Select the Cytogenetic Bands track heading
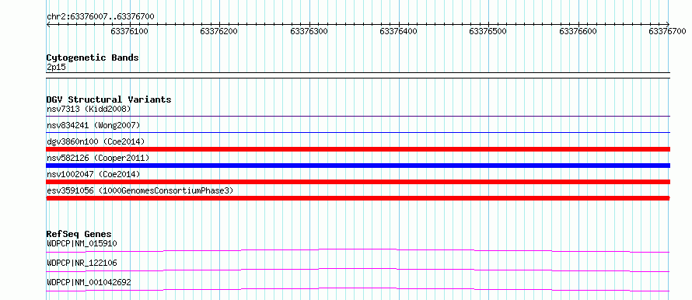 [x=93, y=58]
